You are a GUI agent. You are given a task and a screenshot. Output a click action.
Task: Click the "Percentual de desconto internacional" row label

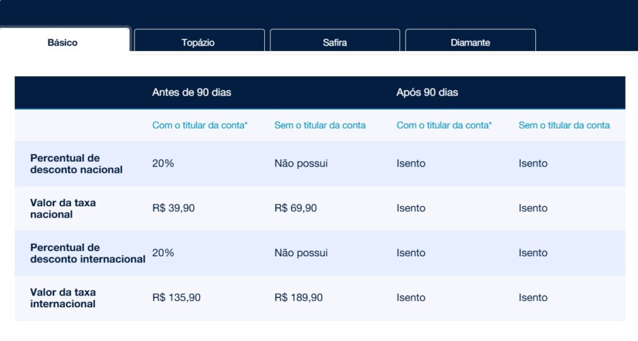coord(87,253)
